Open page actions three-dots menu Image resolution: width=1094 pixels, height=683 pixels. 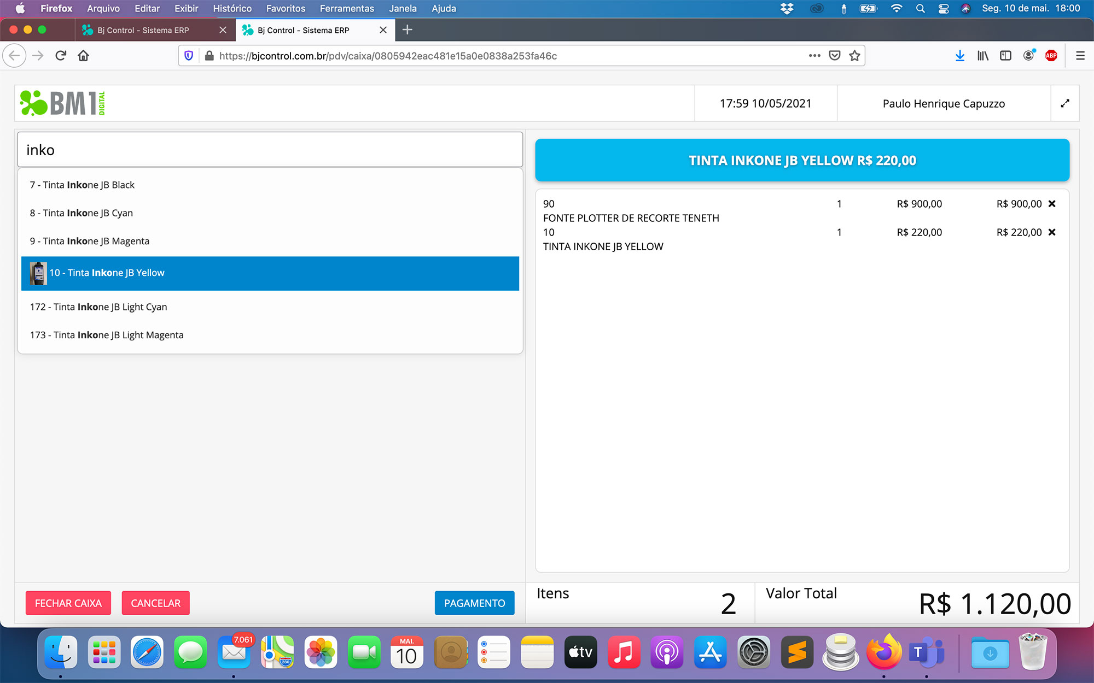coord(814,56)
